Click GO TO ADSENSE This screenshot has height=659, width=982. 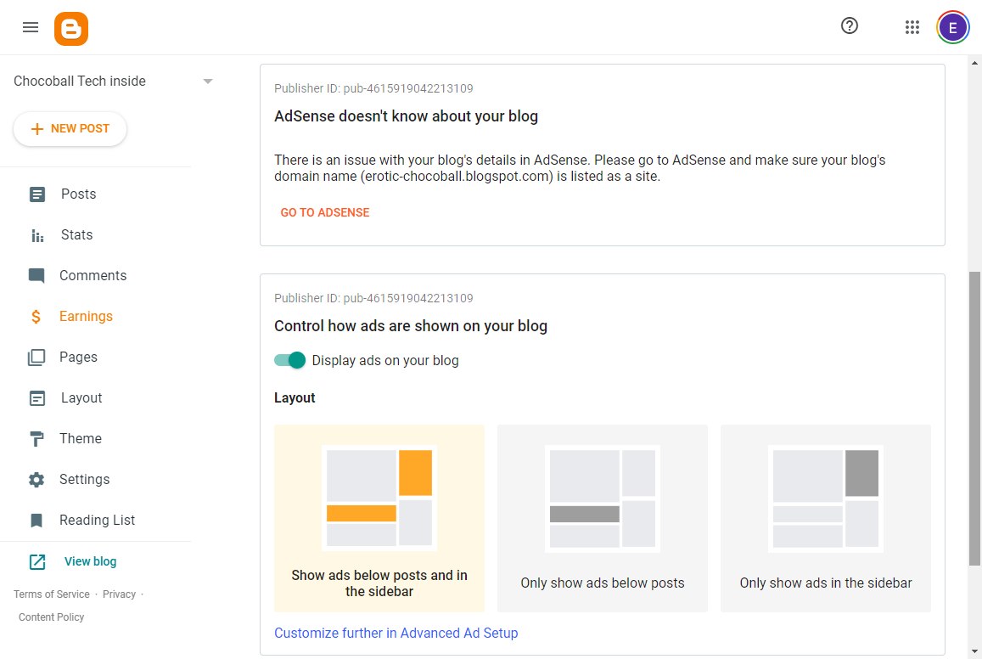tap(324, 212)
